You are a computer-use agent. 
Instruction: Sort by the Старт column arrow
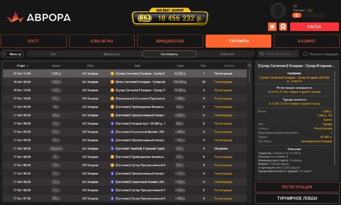tap(28, 66)
